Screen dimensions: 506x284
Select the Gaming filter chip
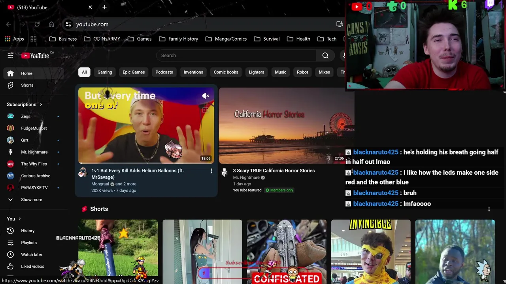pyautogui.click(x=105, y=72)
